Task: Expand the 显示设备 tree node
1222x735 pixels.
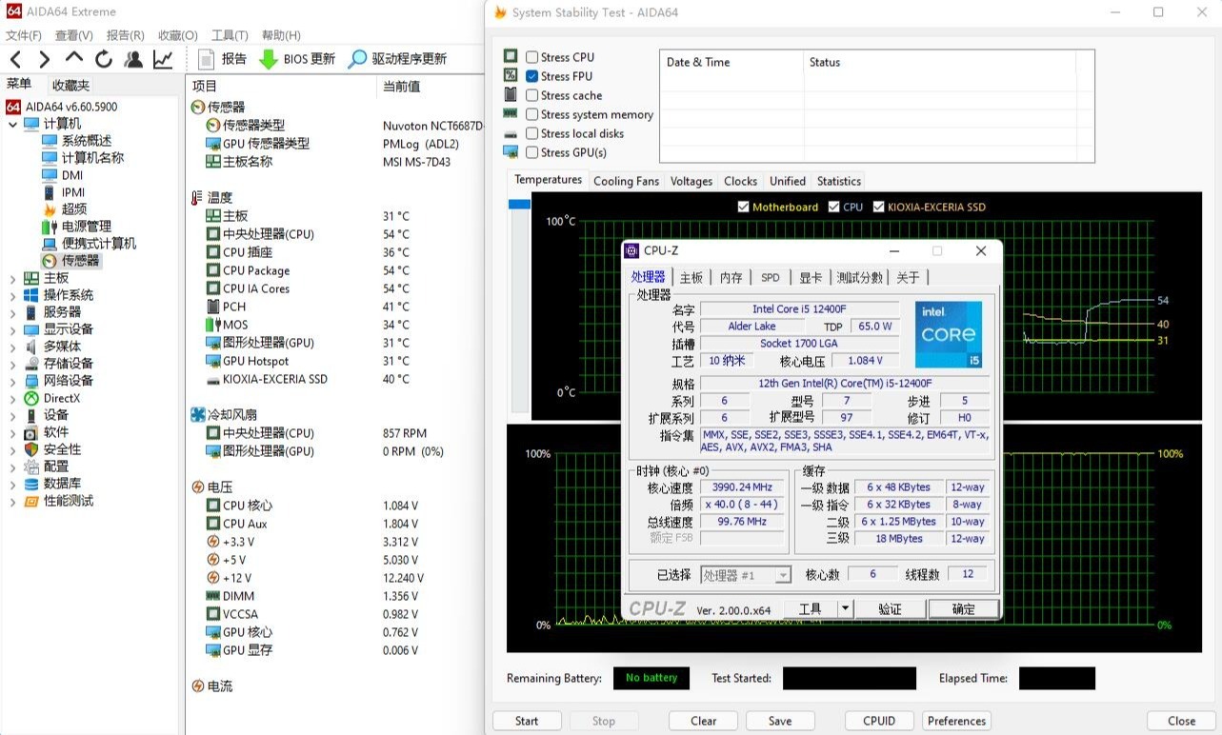Action: point(12,329)
